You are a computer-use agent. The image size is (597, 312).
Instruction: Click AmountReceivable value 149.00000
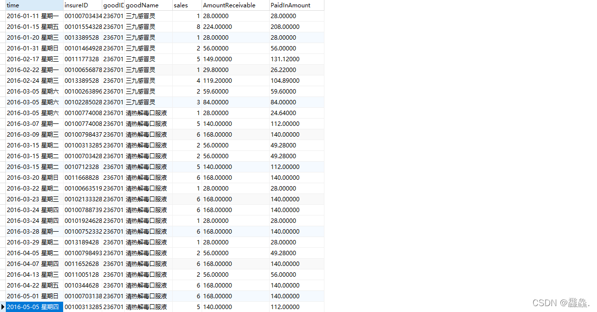tap(218, 59)
